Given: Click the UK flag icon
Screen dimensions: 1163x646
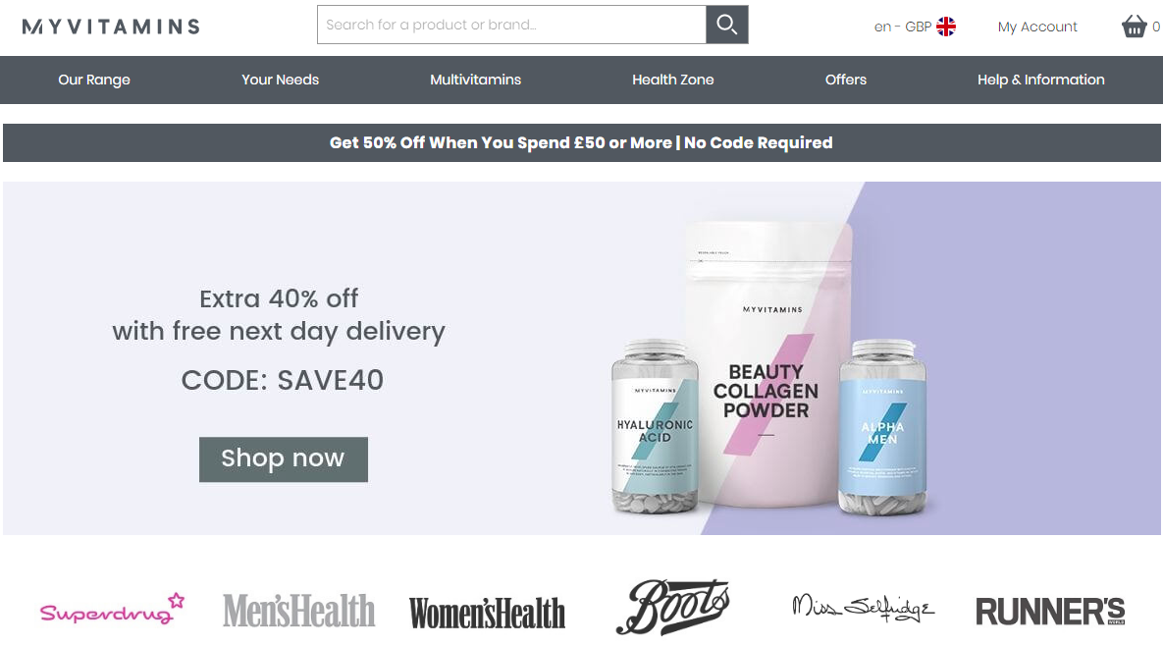Looking at the screenshot, I should pos(946,27).
